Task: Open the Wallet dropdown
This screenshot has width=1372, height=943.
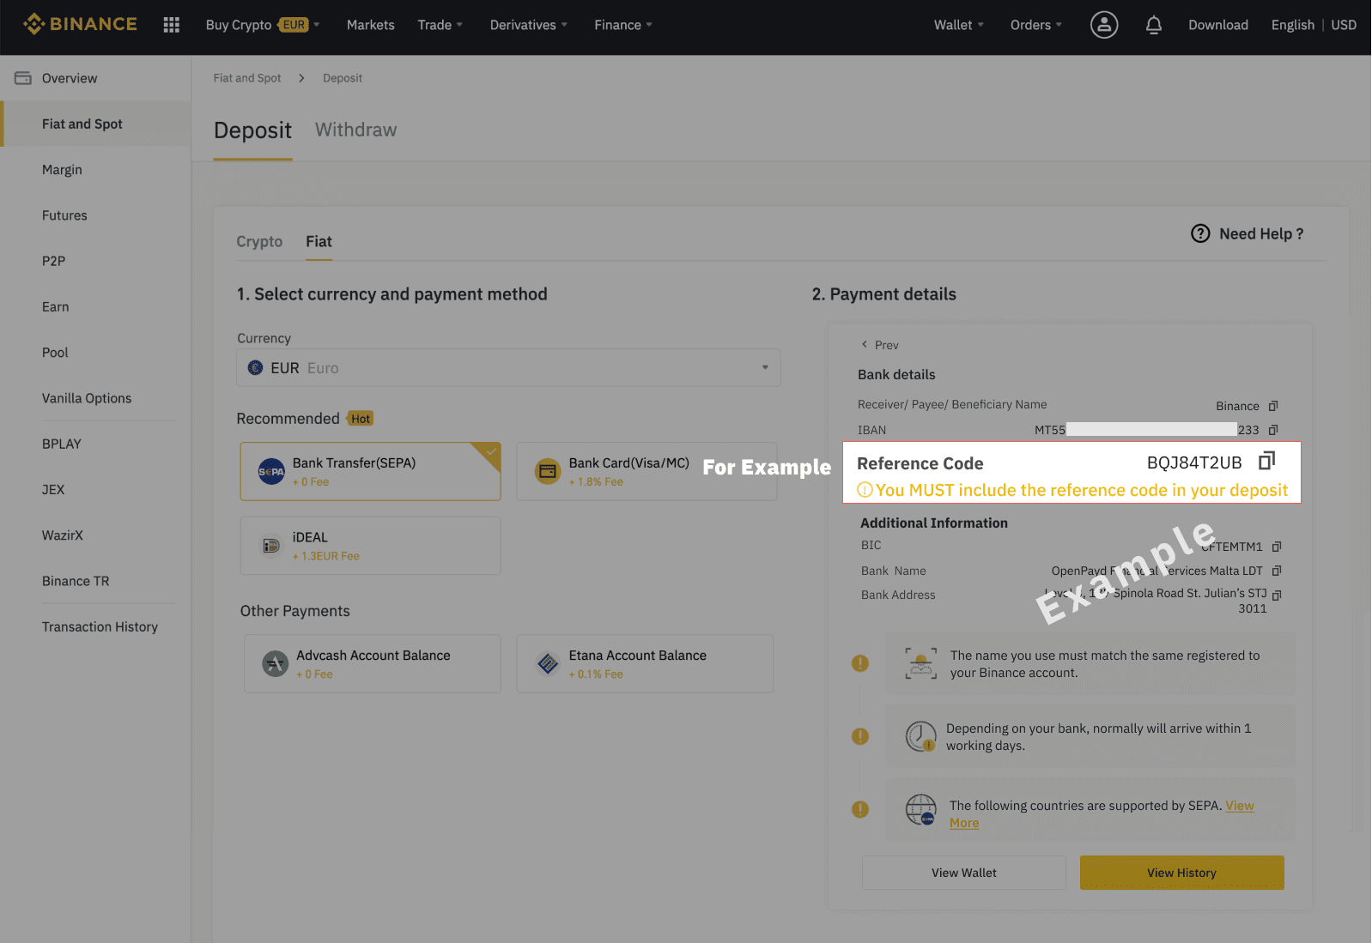Action: click(959, 25)
